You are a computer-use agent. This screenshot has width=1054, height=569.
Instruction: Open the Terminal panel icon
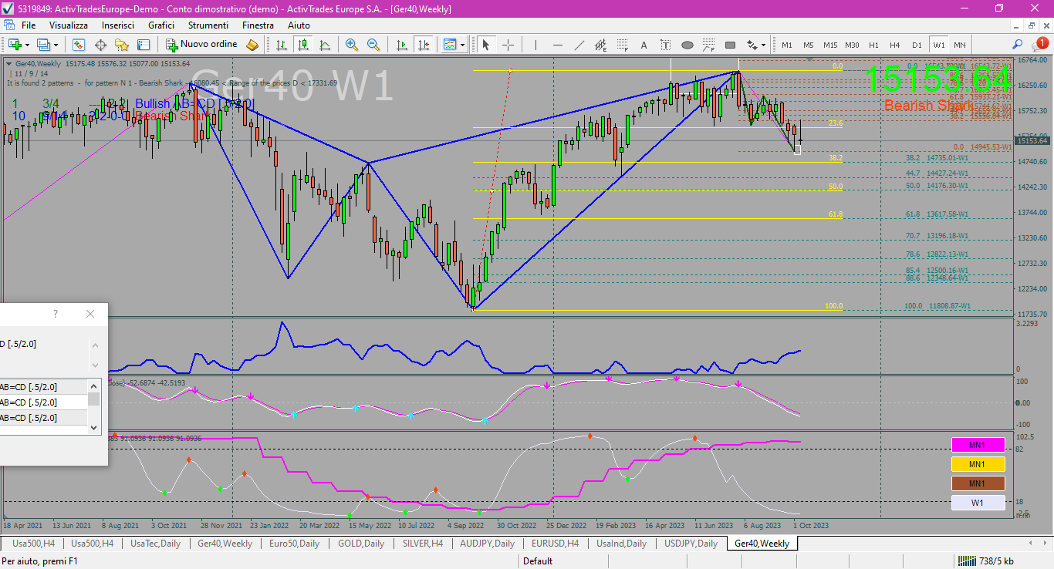click(144, 45)
